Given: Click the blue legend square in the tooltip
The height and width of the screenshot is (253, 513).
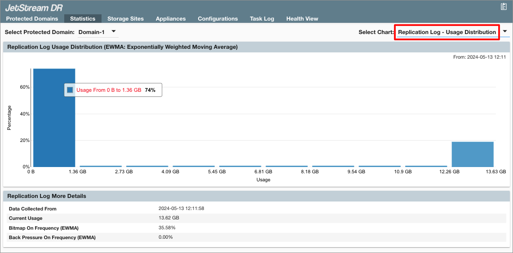Looking at the screenshot, I should pyautogui.click(x=70, y=90).
